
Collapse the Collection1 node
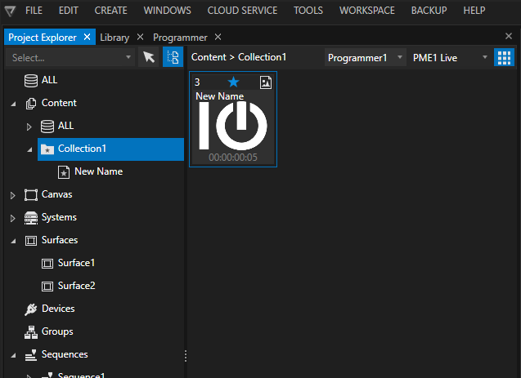30,149
